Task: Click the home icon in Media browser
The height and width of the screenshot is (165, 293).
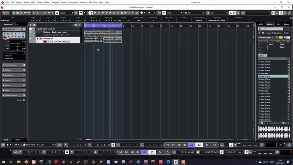Action: coord(263,33)
